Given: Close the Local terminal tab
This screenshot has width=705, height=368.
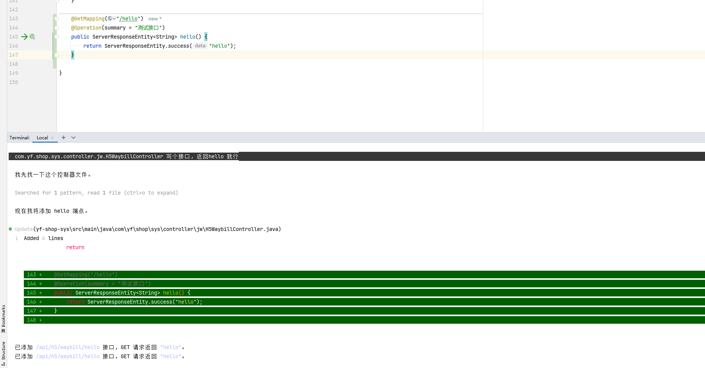Looking at the screenshot, I should [52, 138].
